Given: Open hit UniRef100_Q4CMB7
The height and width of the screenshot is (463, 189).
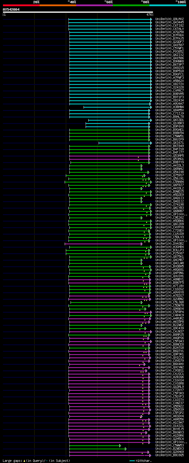Looking at the screenshot, I should click(170, 260).
